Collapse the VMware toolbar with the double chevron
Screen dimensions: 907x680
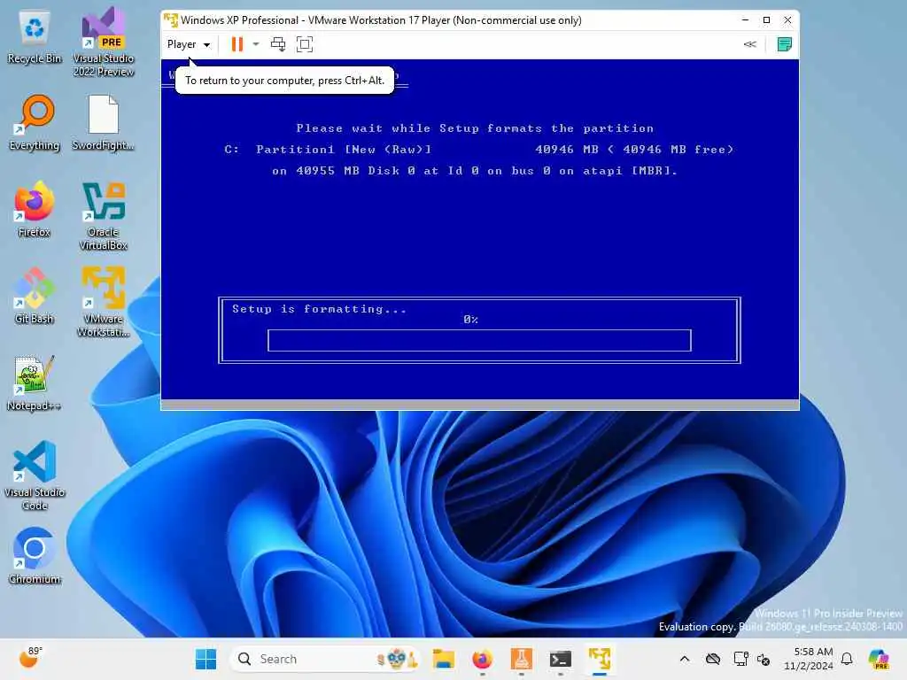point(749,44)
